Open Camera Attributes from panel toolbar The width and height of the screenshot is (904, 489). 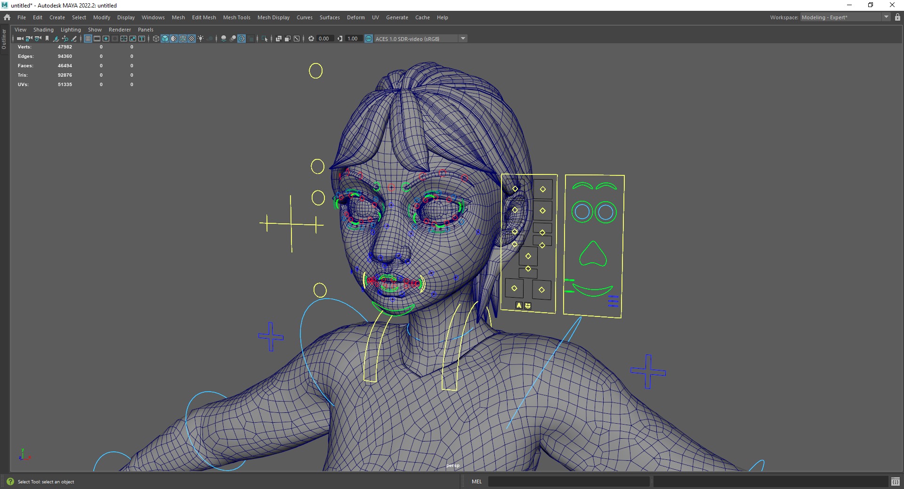point(38,39)
